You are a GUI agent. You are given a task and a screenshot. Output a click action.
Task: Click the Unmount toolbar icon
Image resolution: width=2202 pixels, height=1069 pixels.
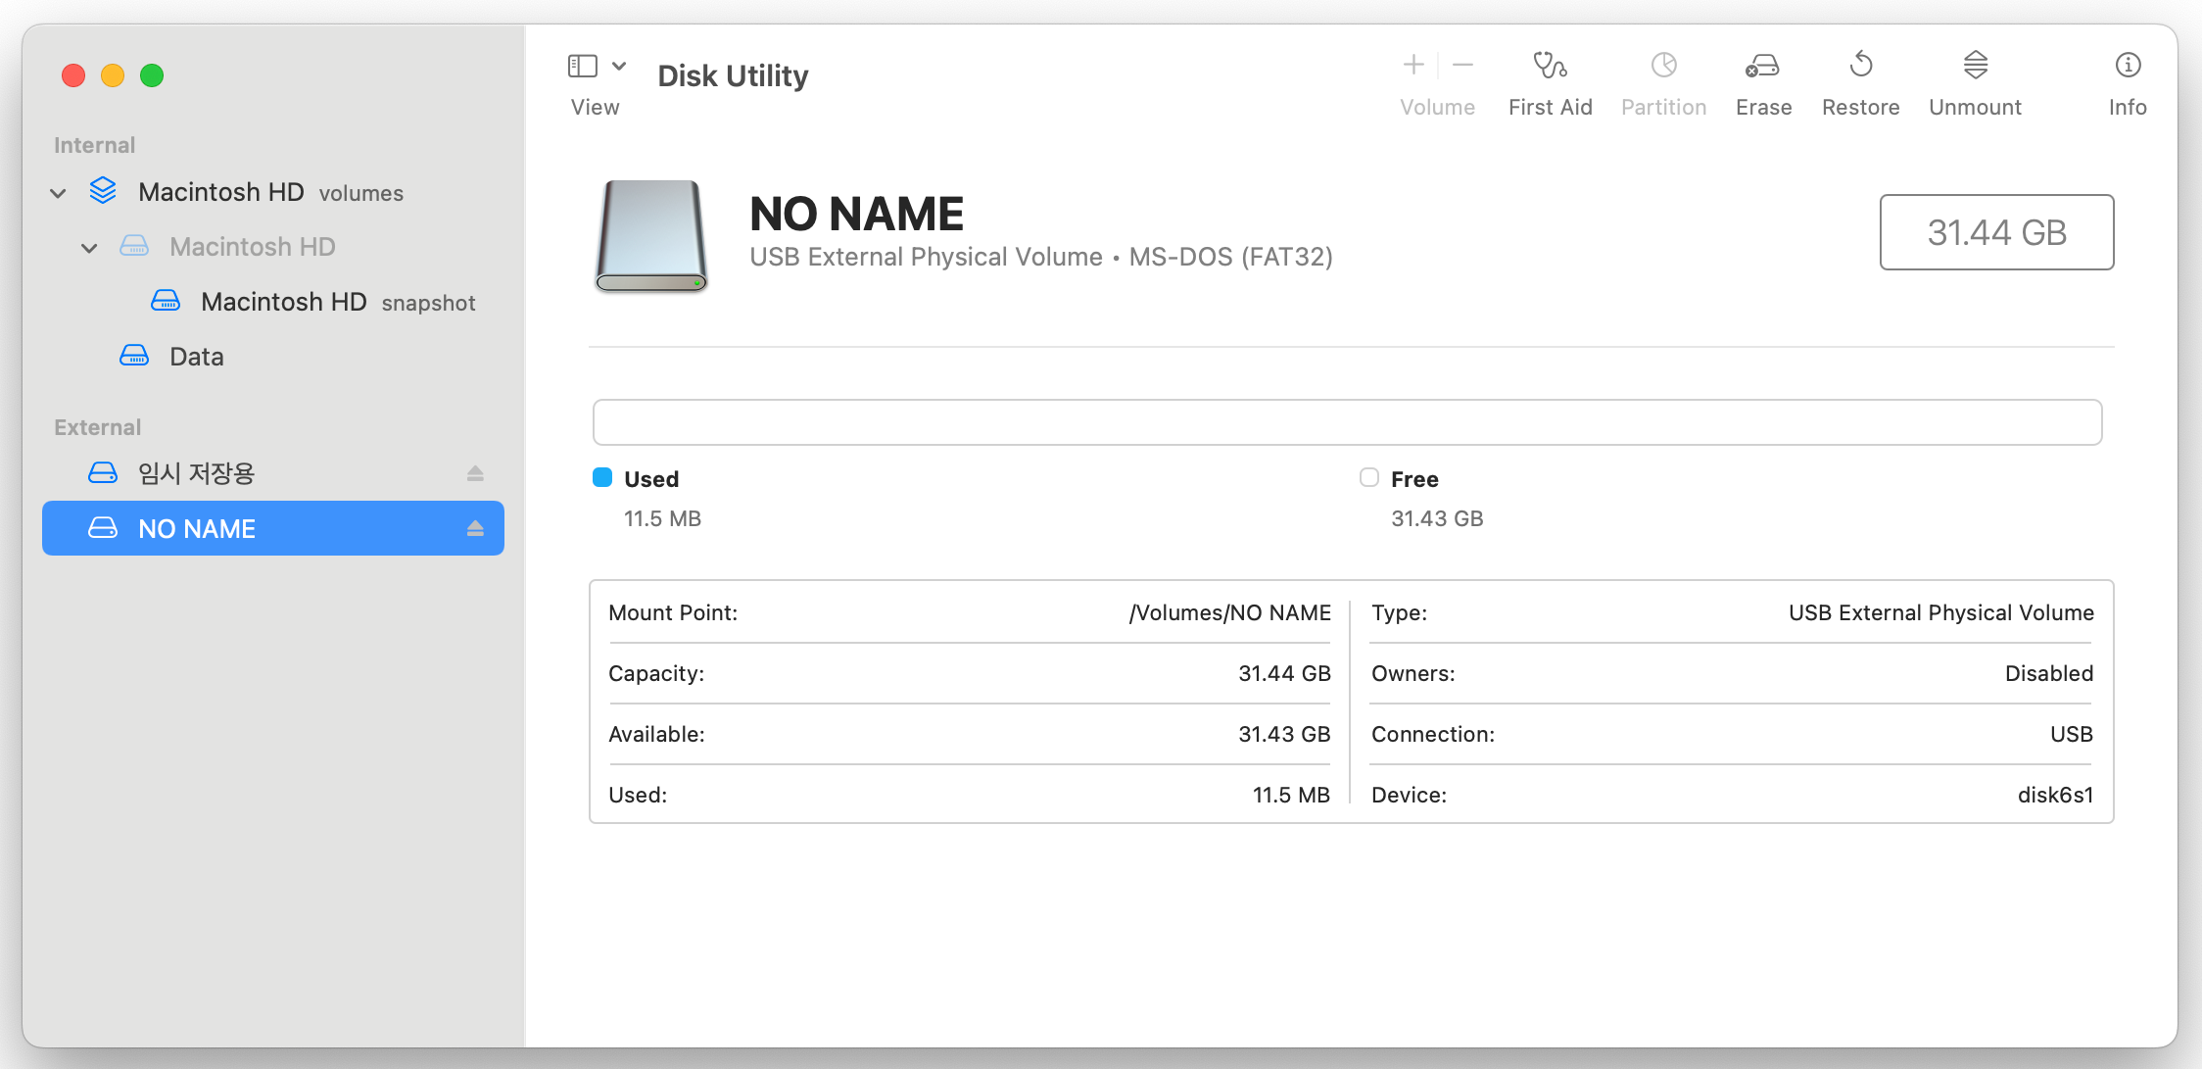coord(1975,66)
